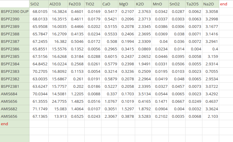Click the AMIS684 row label
This screenshot has width=233, height=142.
pos(14,94)
